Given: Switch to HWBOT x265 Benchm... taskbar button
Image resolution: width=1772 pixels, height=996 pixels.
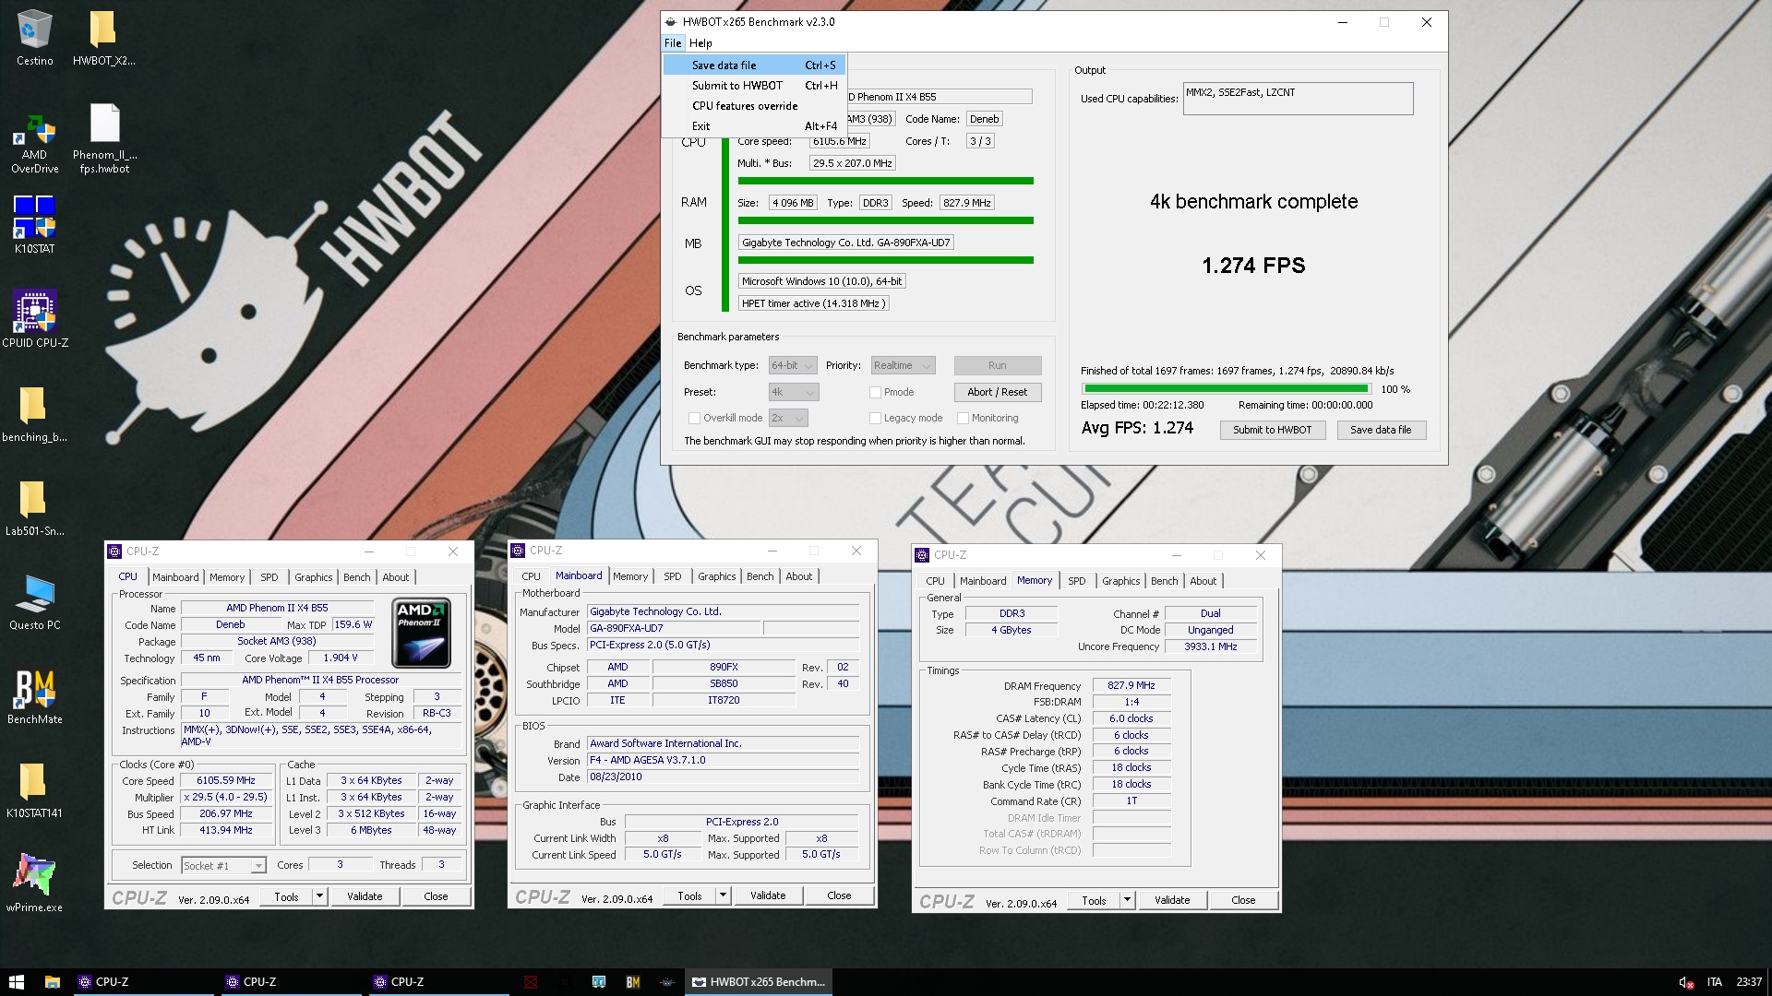Looking at the screenshot, I should pyautogui.click(x=759, y=982).
